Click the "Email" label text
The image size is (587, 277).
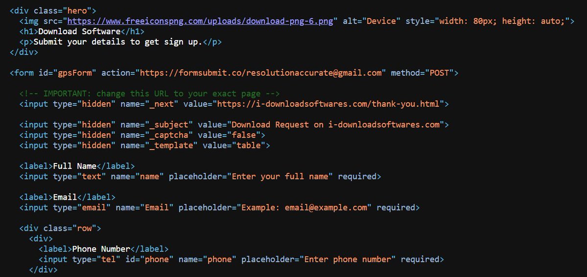[65, 197]
